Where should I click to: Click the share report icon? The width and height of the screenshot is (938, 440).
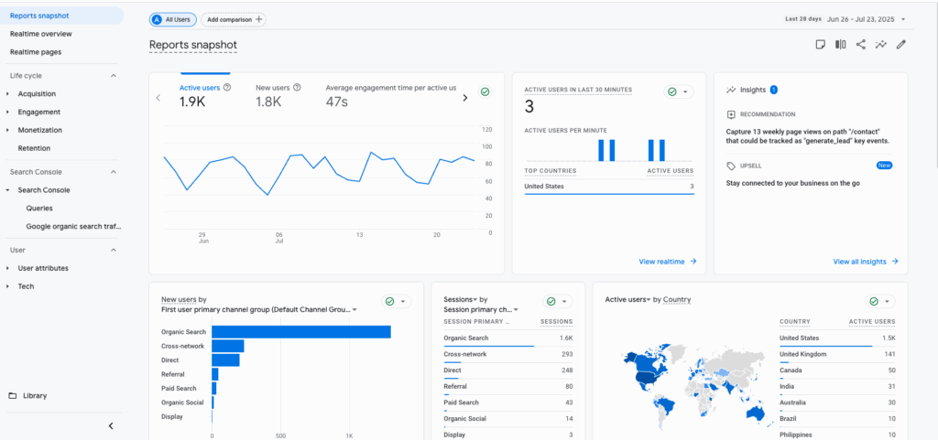point(861,44)
